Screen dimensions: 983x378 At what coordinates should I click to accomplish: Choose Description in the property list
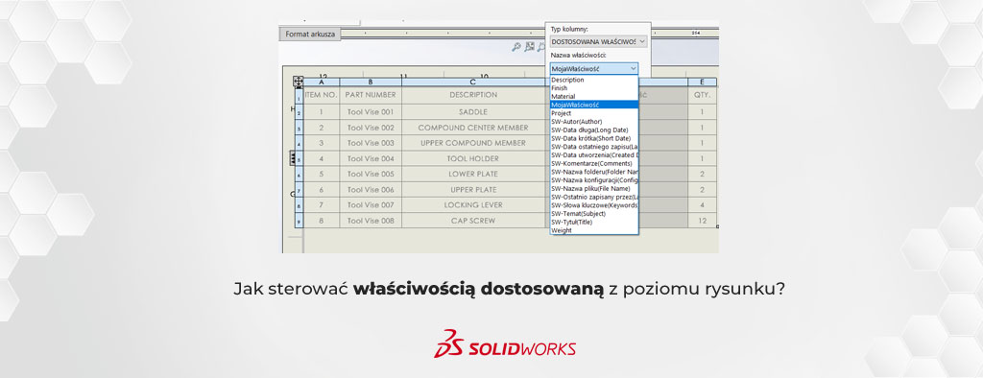[594, 81]
